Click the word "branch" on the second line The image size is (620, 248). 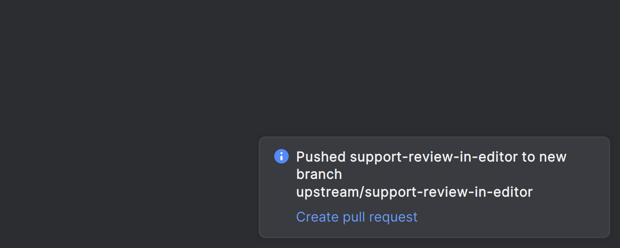(319, 174)
